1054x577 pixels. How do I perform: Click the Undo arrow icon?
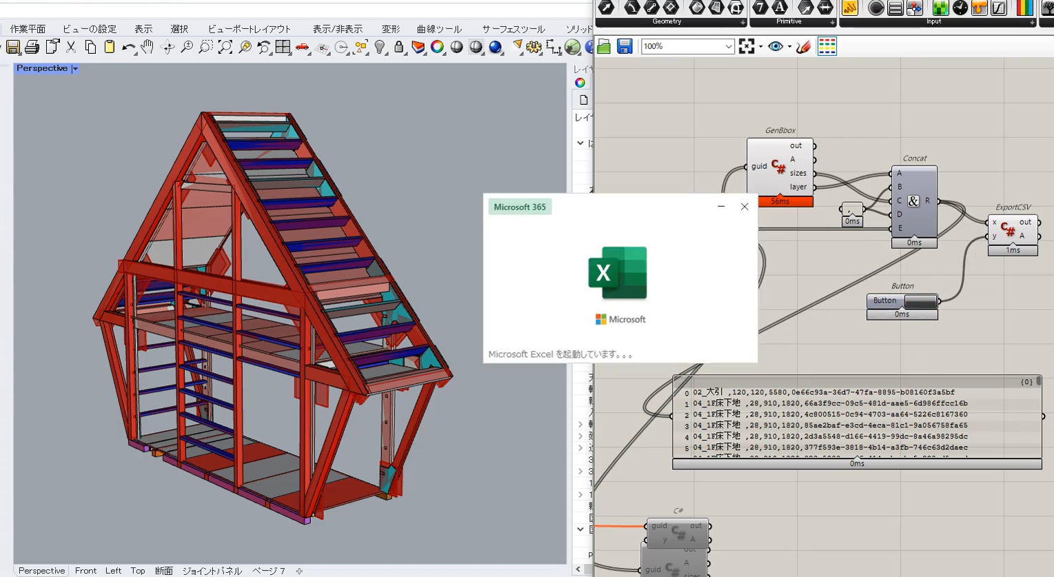pyautogui.click(x=128, y=47)
